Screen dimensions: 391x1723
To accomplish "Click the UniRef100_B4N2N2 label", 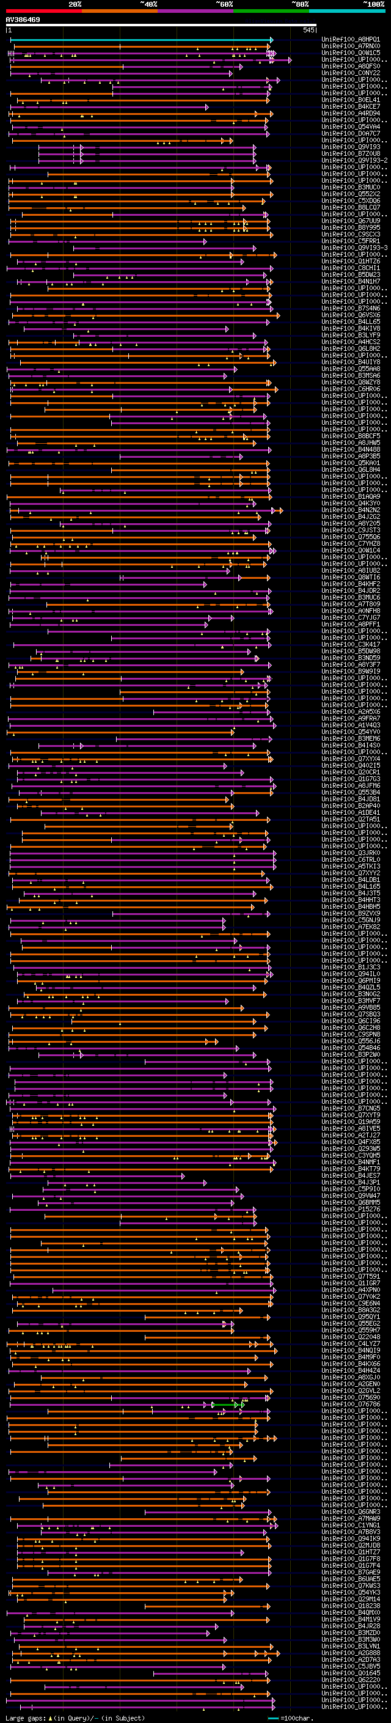I will pos(351,510).
